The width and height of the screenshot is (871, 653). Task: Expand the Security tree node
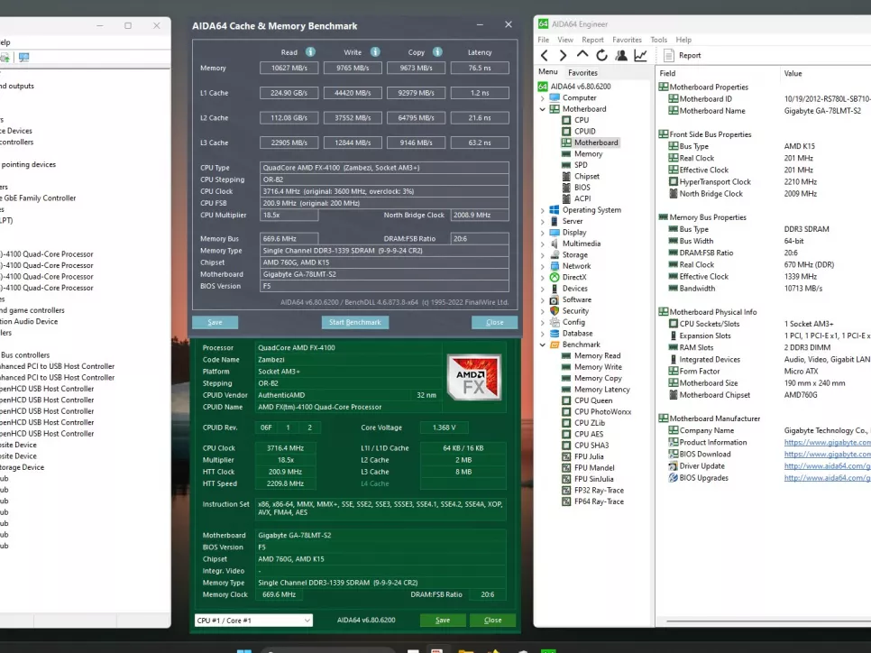(x=543, y=310)
